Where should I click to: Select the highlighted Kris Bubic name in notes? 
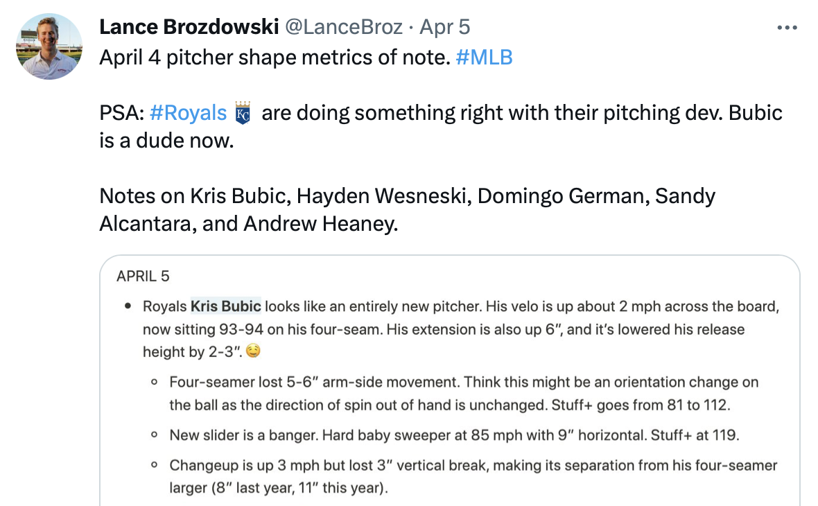[226, 306]
